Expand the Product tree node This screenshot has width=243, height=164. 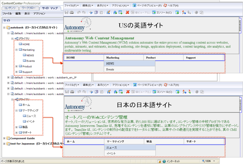point(16,66)
